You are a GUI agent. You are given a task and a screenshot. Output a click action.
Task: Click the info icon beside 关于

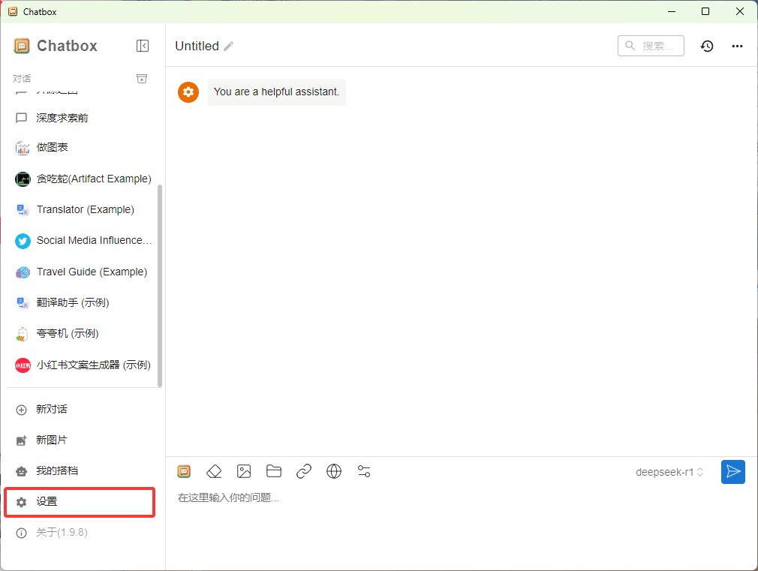(21, 533)
